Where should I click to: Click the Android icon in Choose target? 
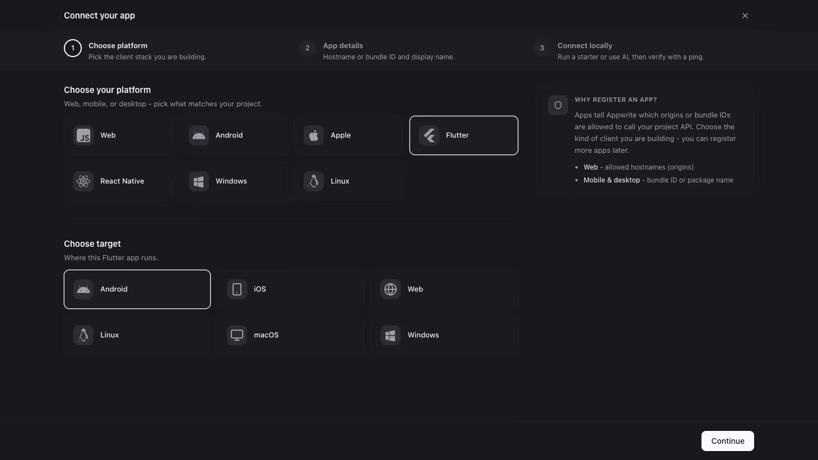point(83,289)
